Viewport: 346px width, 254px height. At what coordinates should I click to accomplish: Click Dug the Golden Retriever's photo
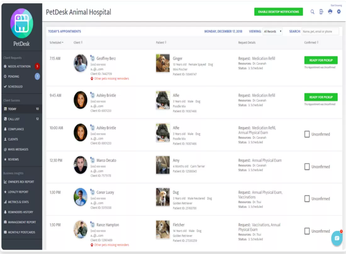coord(163,197)
